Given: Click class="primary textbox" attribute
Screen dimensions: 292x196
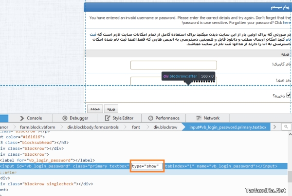Looking at the screenshot, I should pyautogui.click(x=101, y=166).
